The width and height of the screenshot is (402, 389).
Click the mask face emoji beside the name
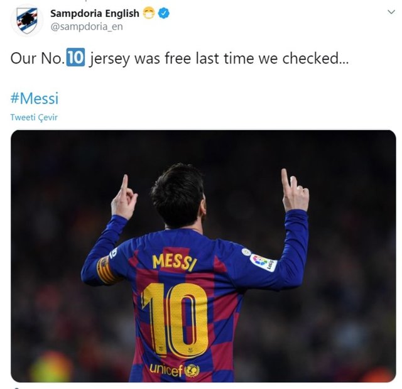[148, 13]
